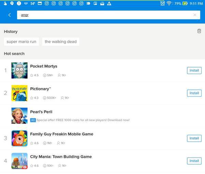The width and height of the screenshot is (205, 174).
Task: Tap City Mania 10K+ downloads icon
Action: pyautogui.click(x=44, y=166)
